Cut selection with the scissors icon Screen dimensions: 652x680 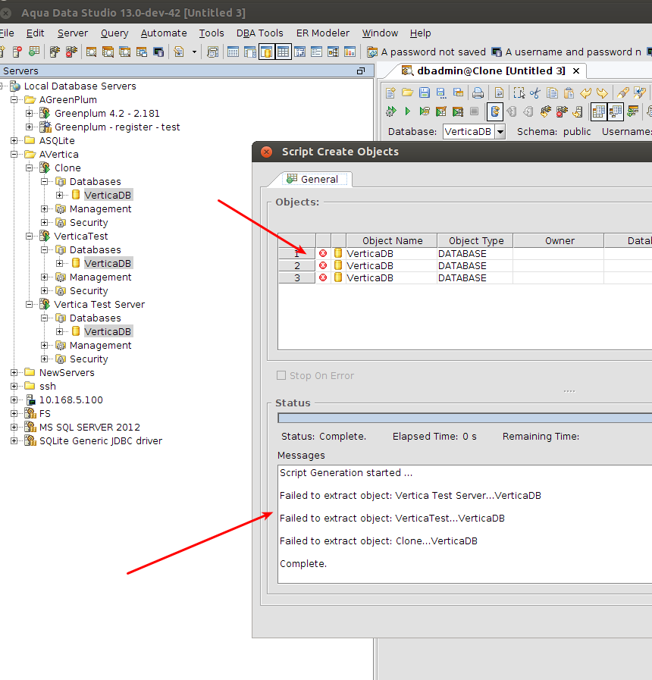click(535, 92)
